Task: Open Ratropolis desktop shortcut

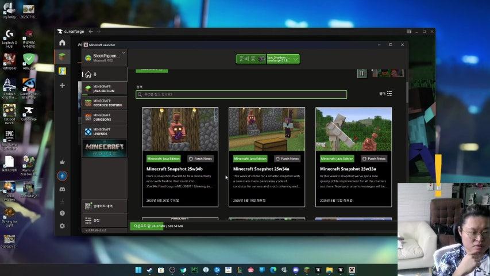Action: click(9, 62)
